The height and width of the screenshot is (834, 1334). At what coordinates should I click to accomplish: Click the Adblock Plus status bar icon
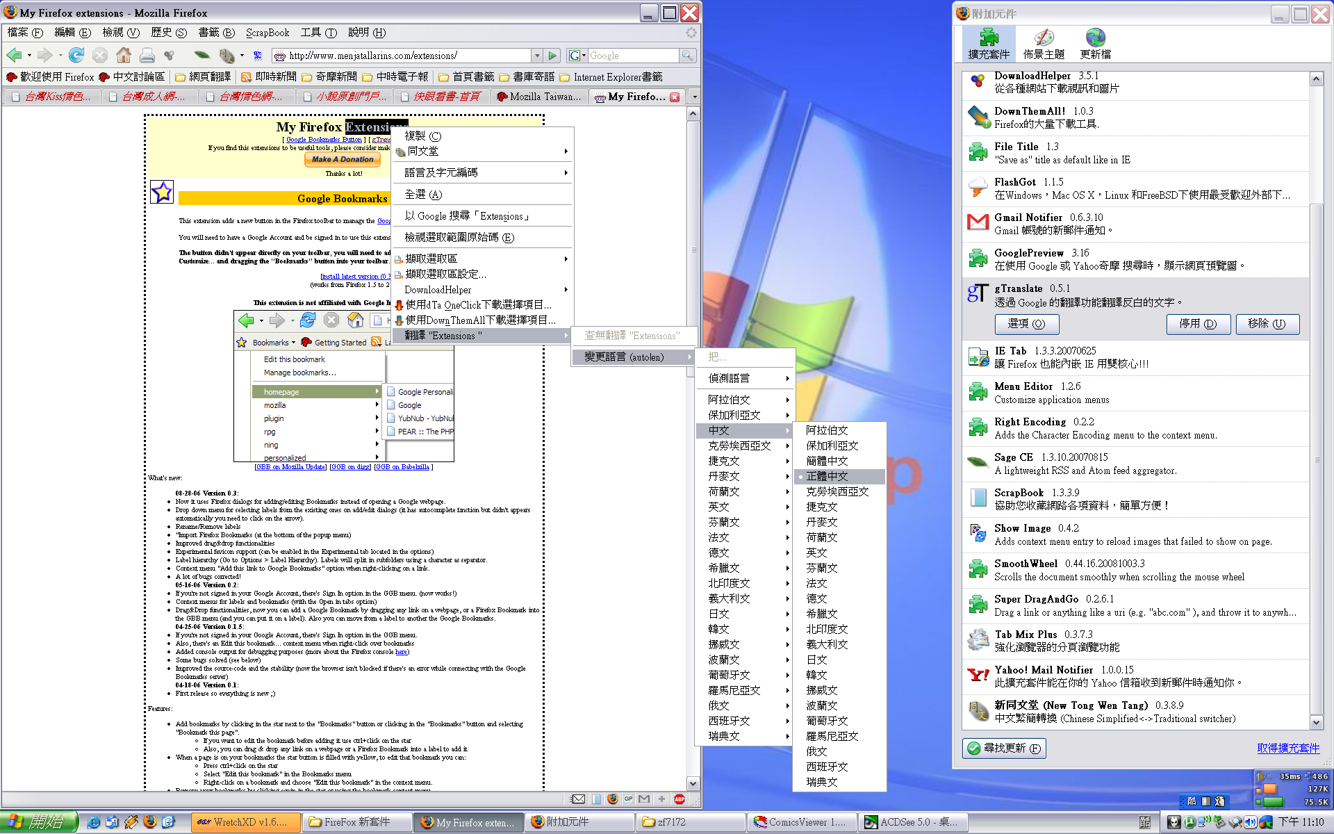point(680,799)
